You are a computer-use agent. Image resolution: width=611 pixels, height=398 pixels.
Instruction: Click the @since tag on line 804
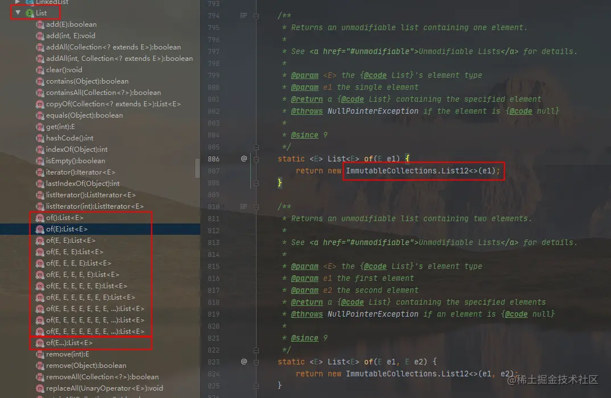(x=305, y=135)
